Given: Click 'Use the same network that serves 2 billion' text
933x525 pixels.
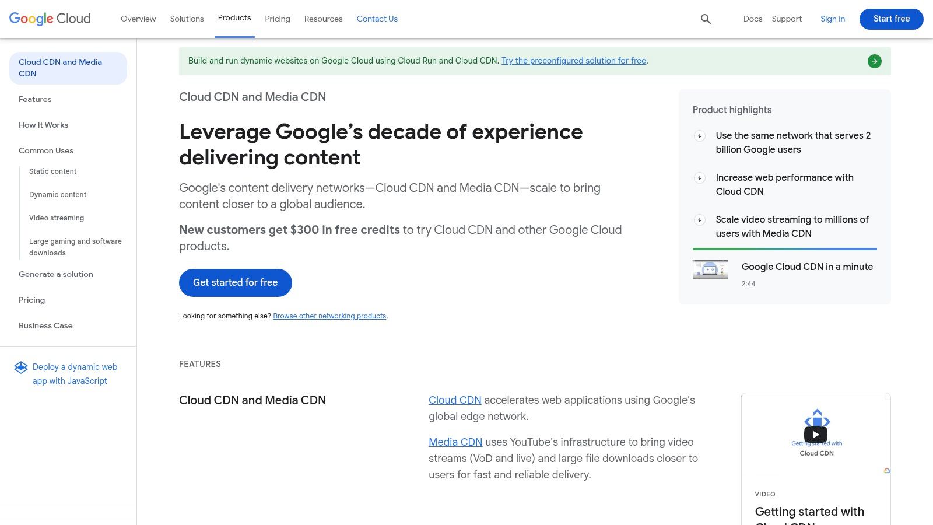Looking at the screenshot, I should click(x=793, y=142).
